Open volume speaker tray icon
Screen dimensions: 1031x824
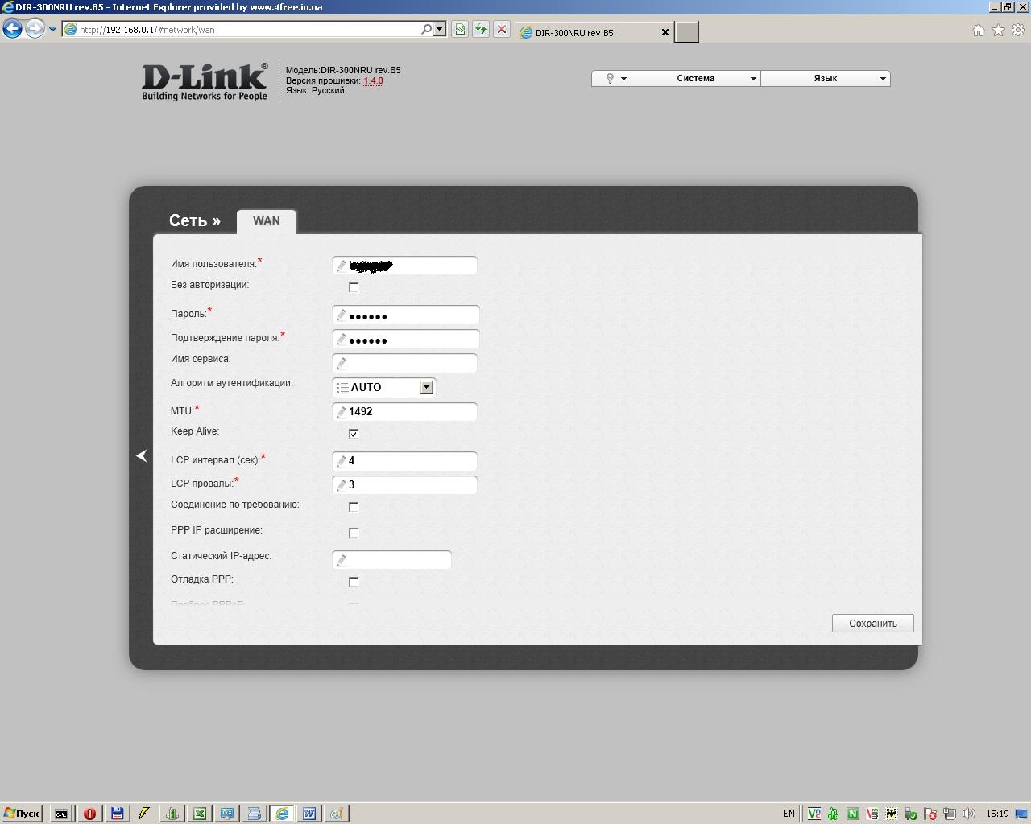[969, 814]
